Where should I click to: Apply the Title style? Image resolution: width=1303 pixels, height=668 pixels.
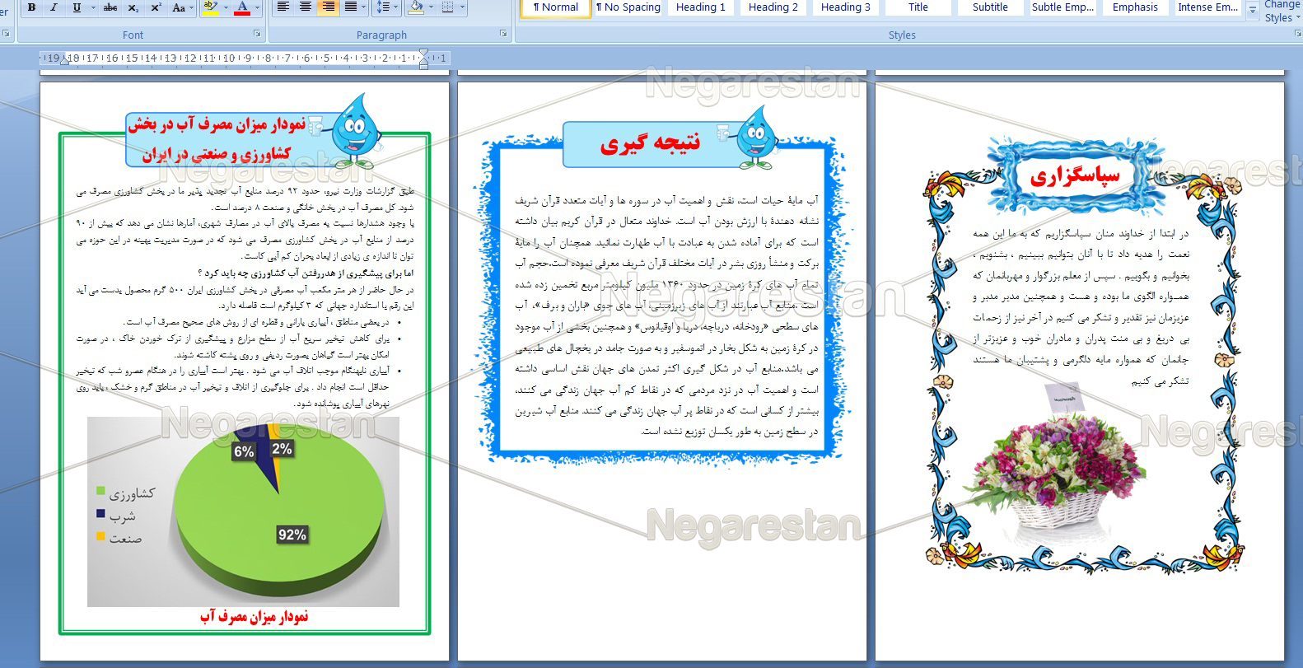click(x=918, y=7)
